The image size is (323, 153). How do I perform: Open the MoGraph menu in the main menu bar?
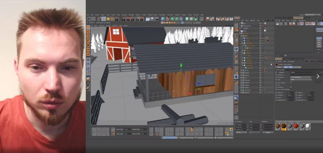(x=162, y=15)
